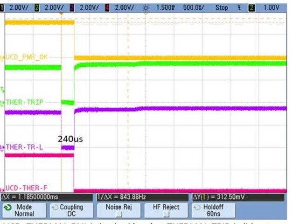The width and height of the screenshot is (293, 224).
Task: Select the channel 3 indicator badge
Action: (x=72, y=8)
